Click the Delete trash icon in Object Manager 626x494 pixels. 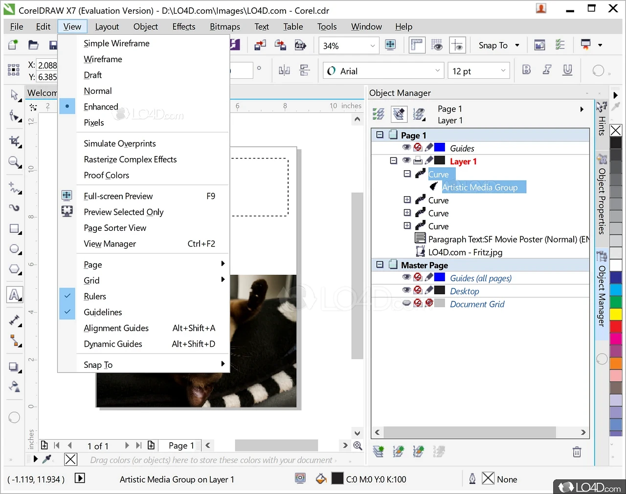pyautogui.click(x=577, y=451)
